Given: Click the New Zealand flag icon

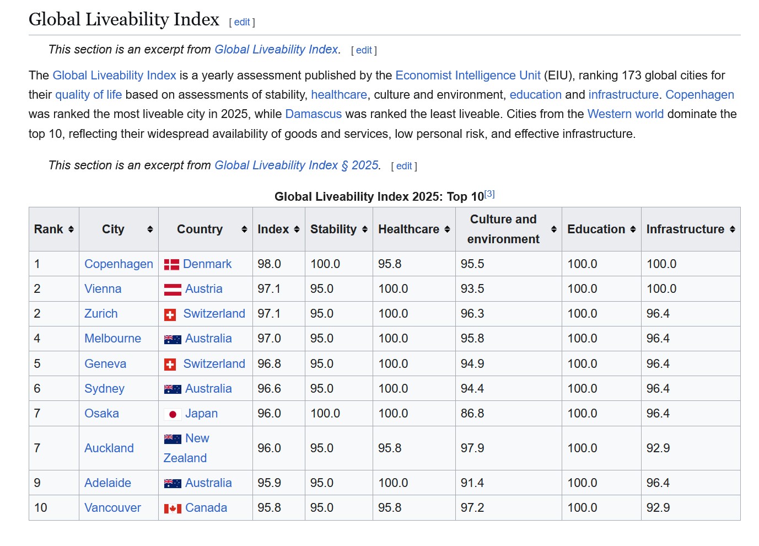Looking at the screenshot, I should [x=173, y=439].
